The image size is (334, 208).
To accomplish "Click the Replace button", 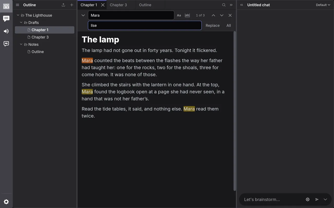I will point(213,25).
